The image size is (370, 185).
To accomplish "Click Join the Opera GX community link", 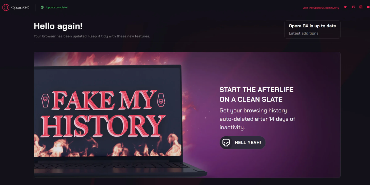I will (x=321, y=8).
